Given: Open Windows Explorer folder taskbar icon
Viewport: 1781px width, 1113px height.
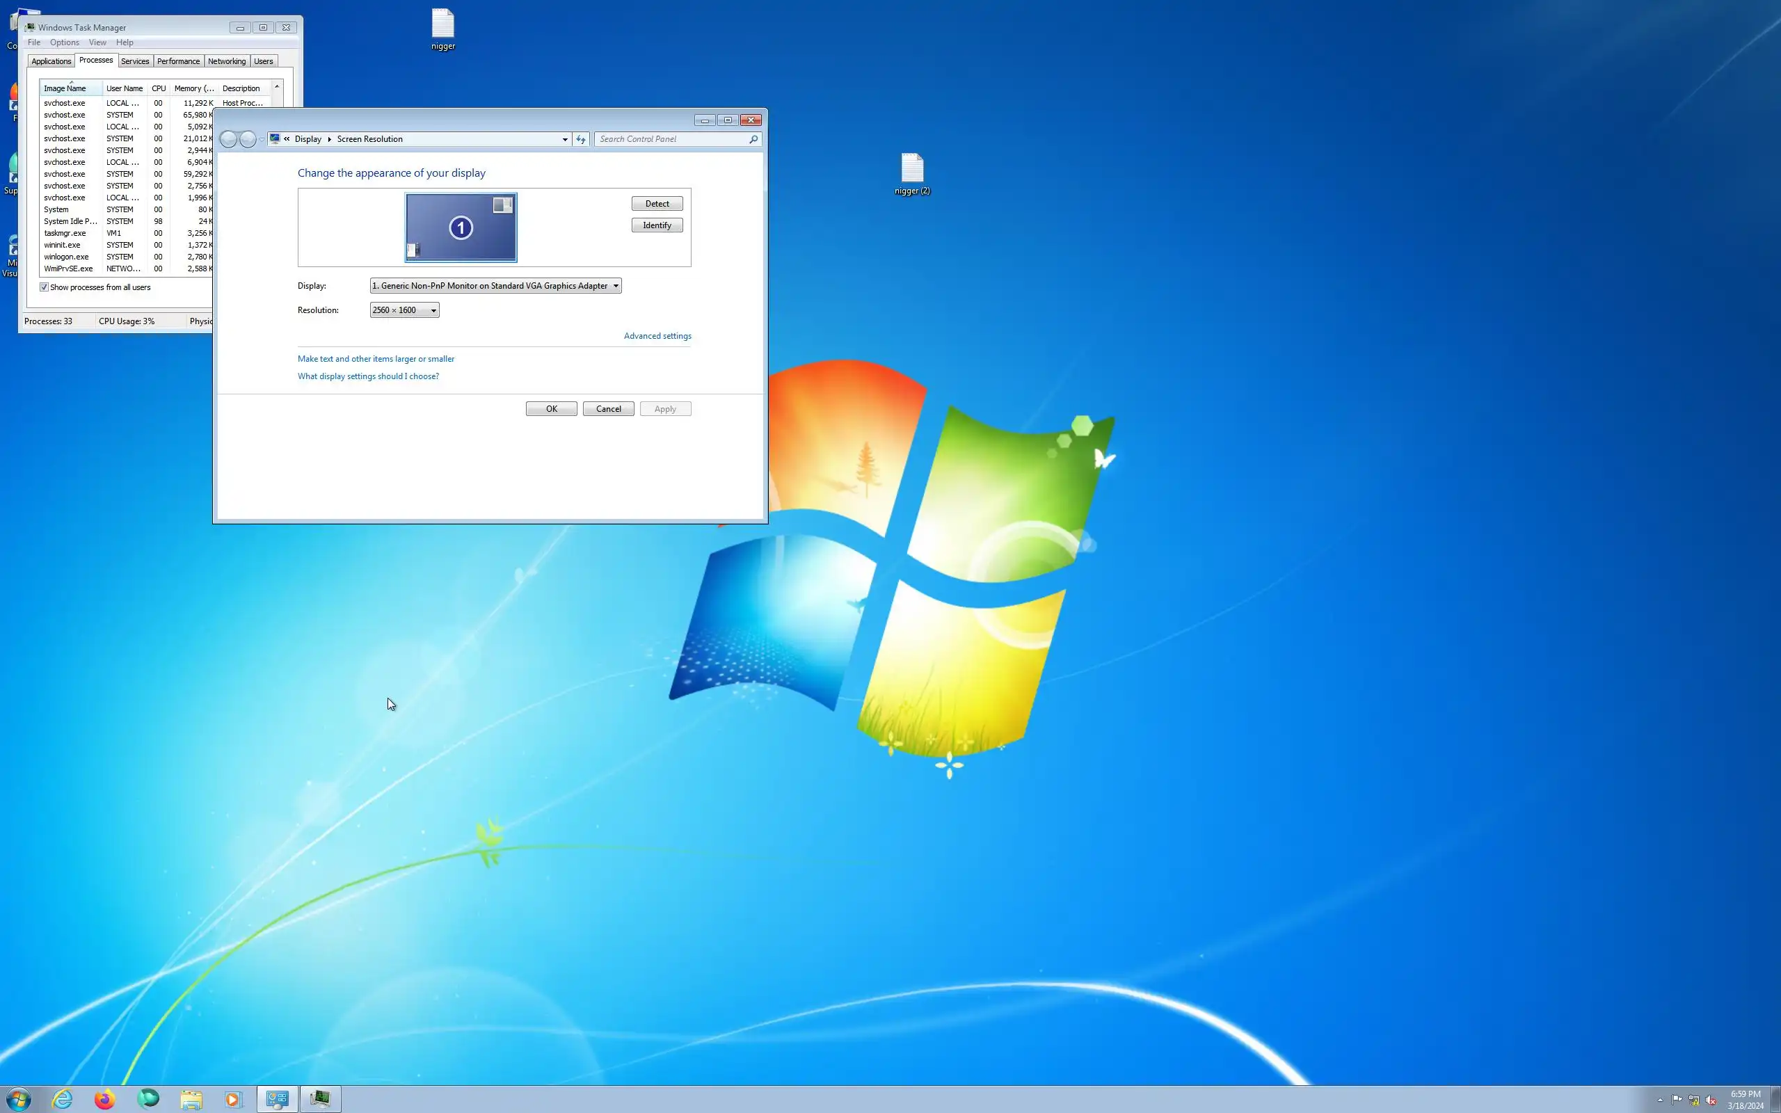Looking at the screenshot, I should tap(191, 1099).
